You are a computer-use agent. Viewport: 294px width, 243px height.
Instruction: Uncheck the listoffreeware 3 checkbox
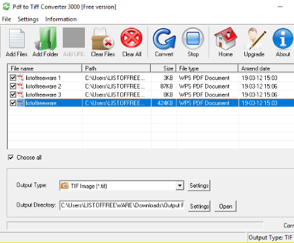click(x=13, y=94)
